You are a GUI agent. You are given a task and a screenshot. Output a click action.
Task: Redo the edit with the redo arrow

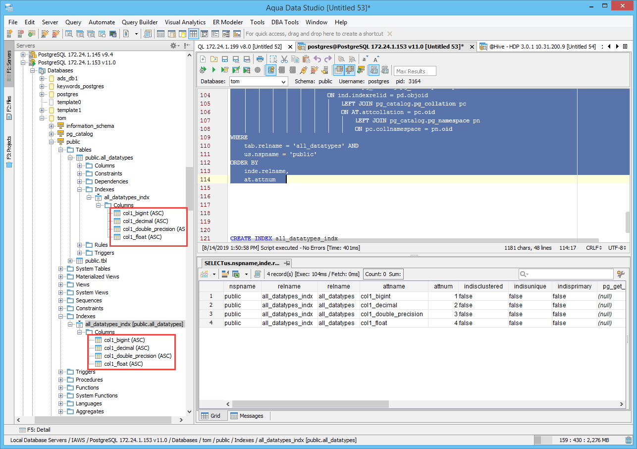(328, 59)
